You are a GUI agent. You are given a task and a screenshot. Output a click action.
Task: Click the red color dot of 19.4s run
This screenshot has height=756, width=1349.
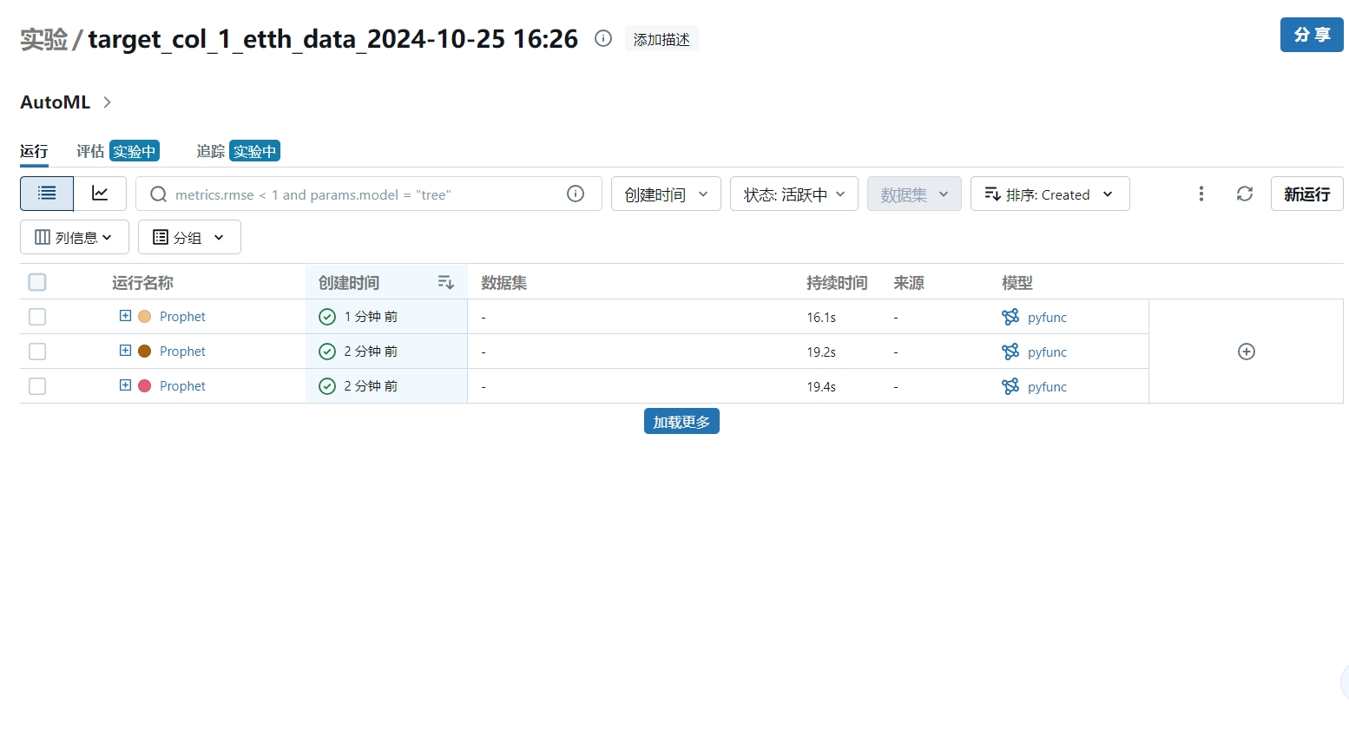(145, 386)
